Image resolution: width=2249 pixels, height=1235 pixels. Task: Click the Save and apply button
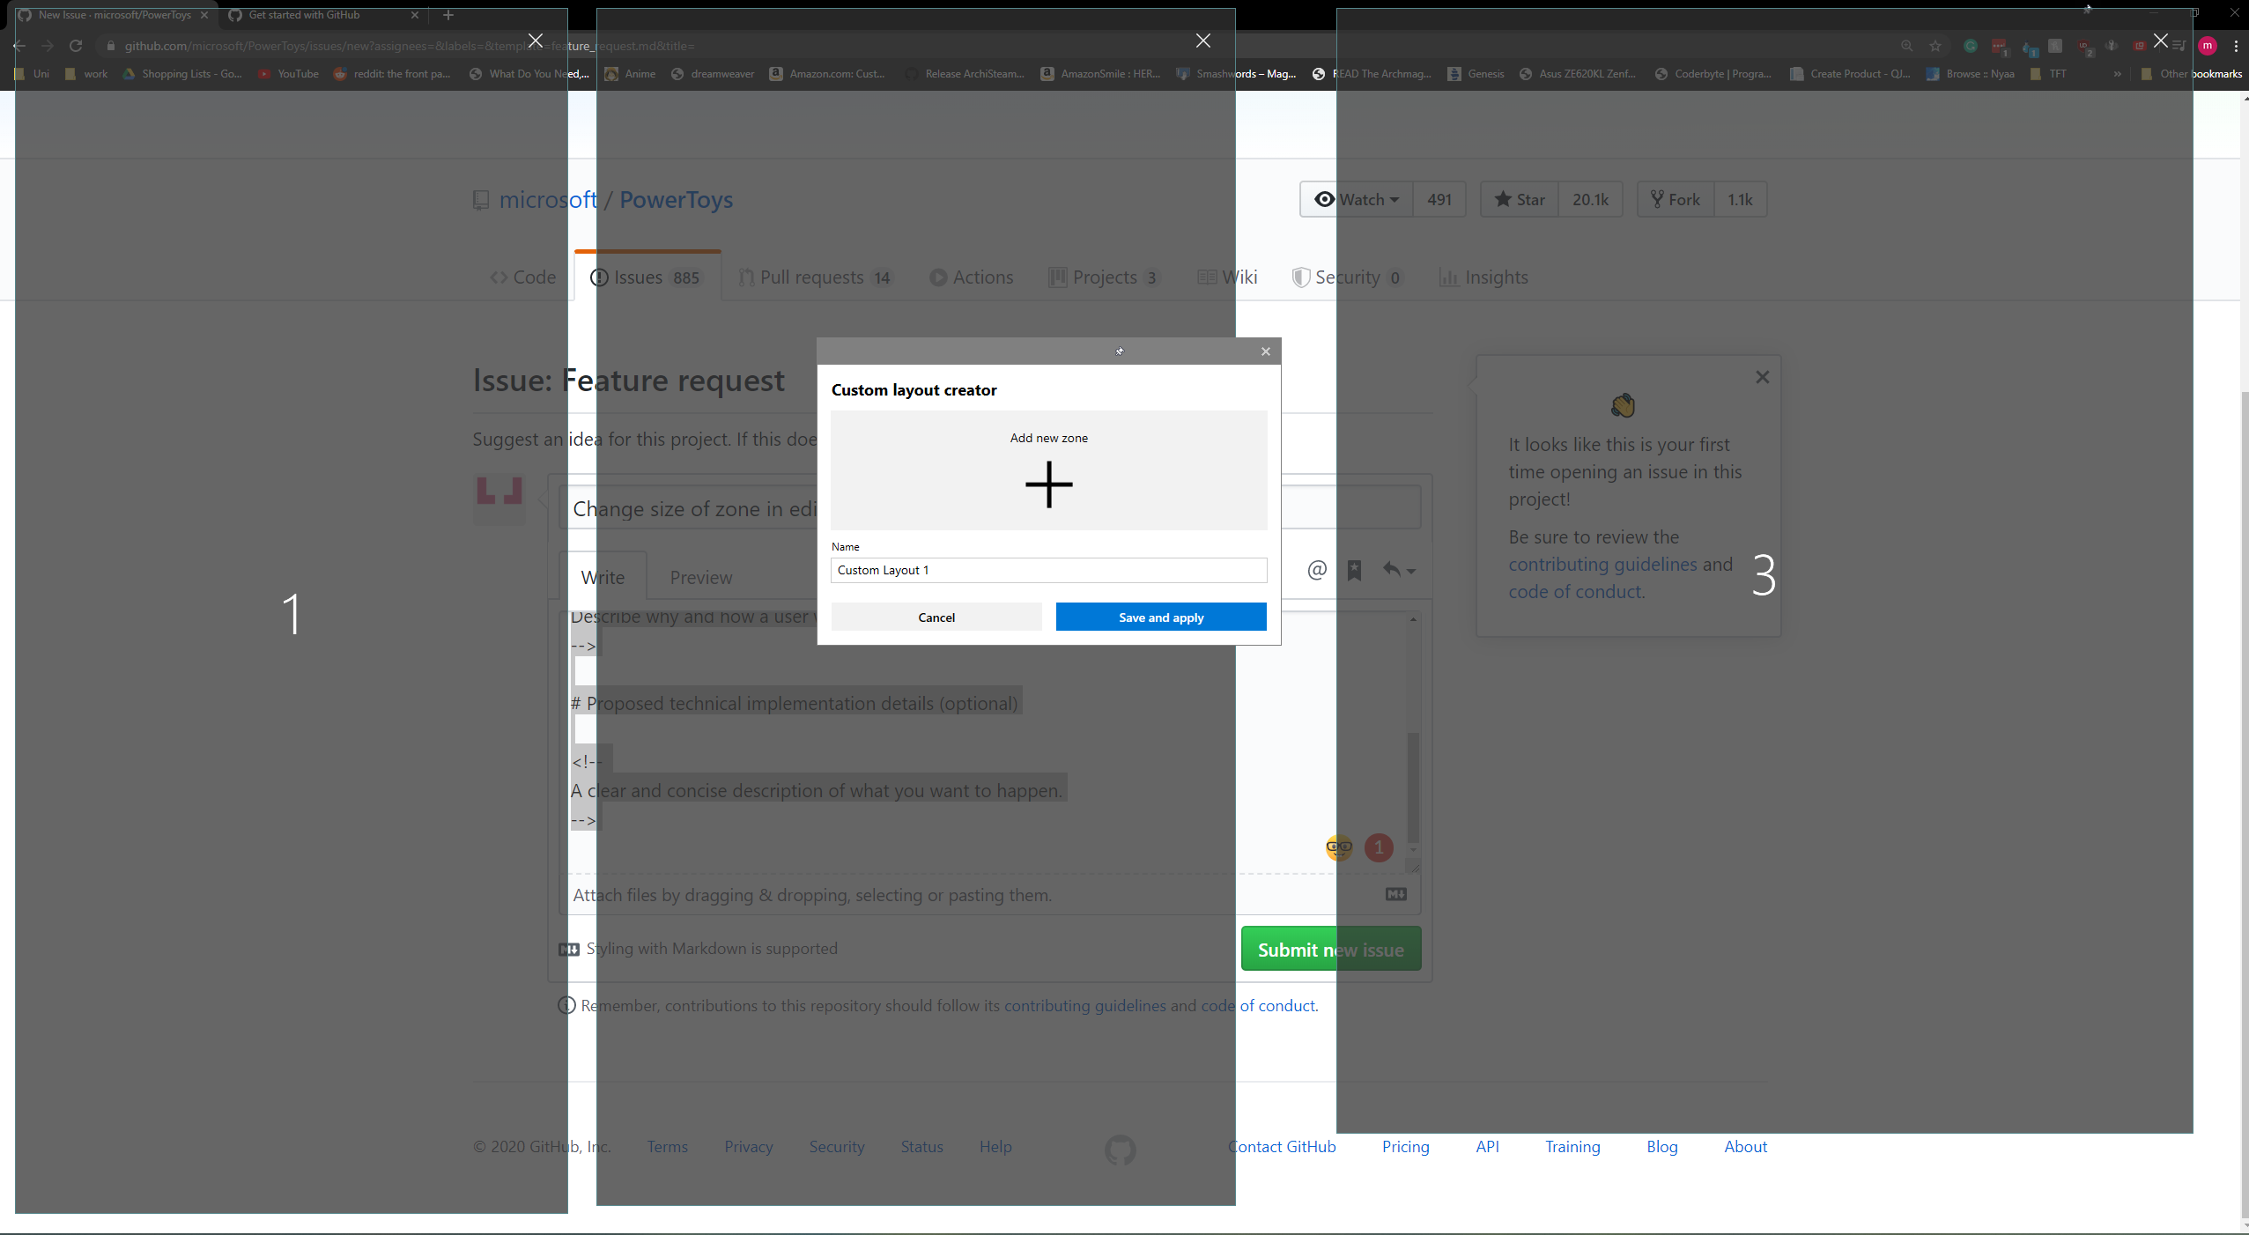click(1160, 617)
